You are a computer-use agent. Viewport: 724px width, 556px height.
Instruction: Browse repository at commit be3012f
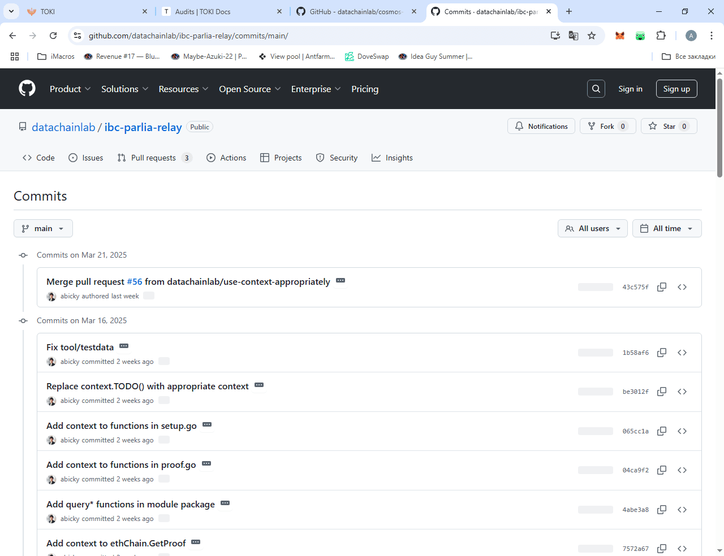click(x=682, y=392)
